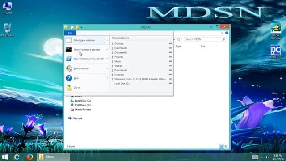Toggle pin beside Music frequent place
The image size is (286, 161).
pos(170,61)
